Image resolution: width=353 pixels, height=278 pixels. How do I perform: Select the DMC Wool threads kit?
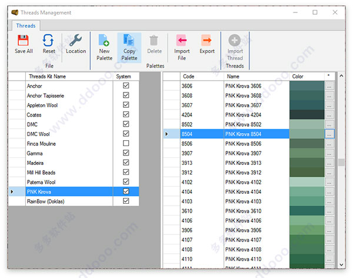[x=69, y=134]
